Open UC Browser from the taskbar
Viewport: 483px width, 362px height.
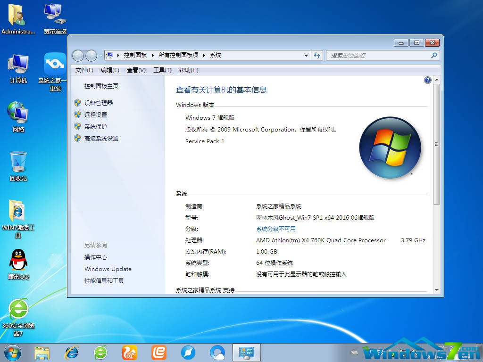[130, 353]
